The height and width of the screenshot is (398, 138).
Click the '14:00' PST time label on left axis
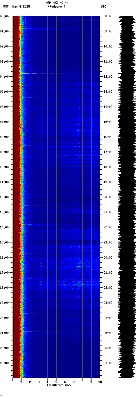tap(4, 227)
